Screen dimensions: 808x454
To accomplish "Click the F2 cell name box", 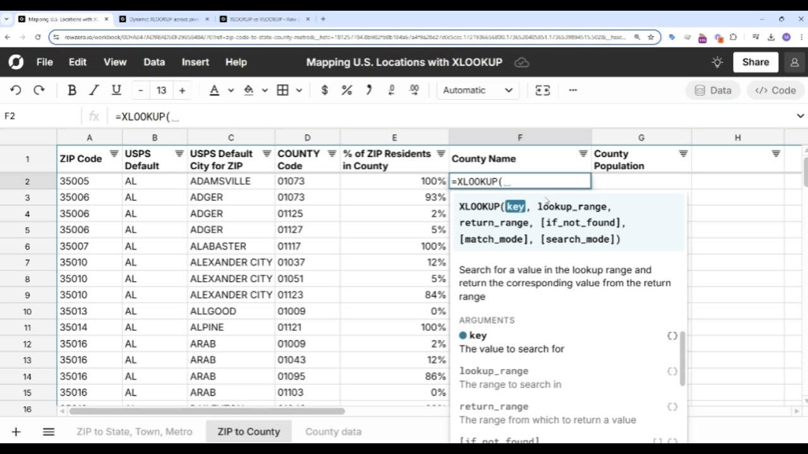I will click(41, 116).
